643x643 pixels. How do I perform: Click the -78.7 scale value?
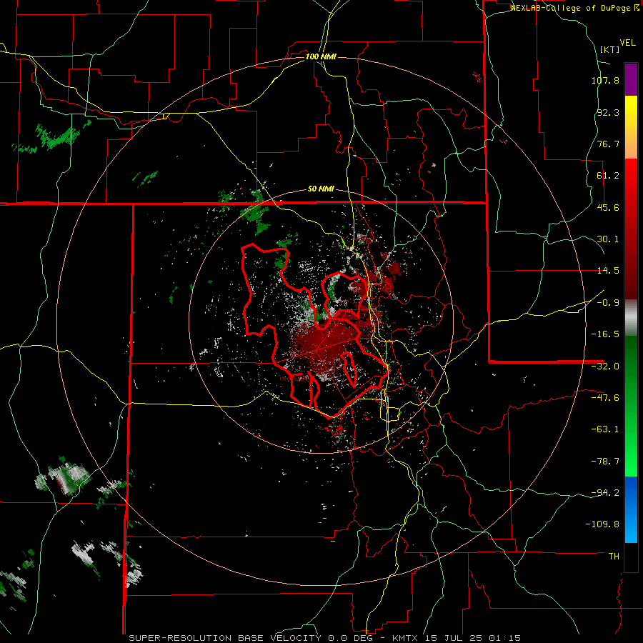(605, 462)
